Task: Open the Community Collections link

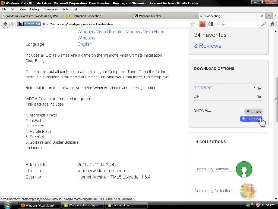Action: [214, 191]
